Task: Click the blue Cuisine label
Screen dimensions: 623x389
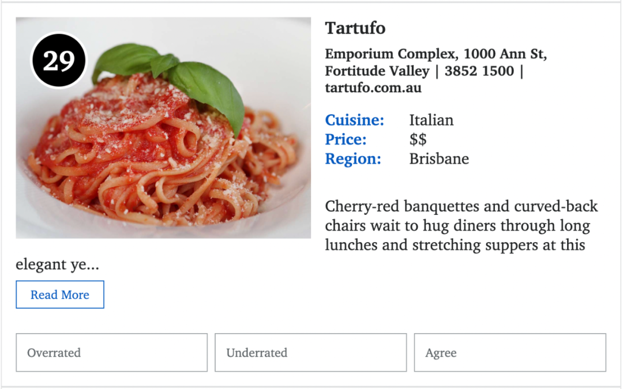Action: click(354, 120)
